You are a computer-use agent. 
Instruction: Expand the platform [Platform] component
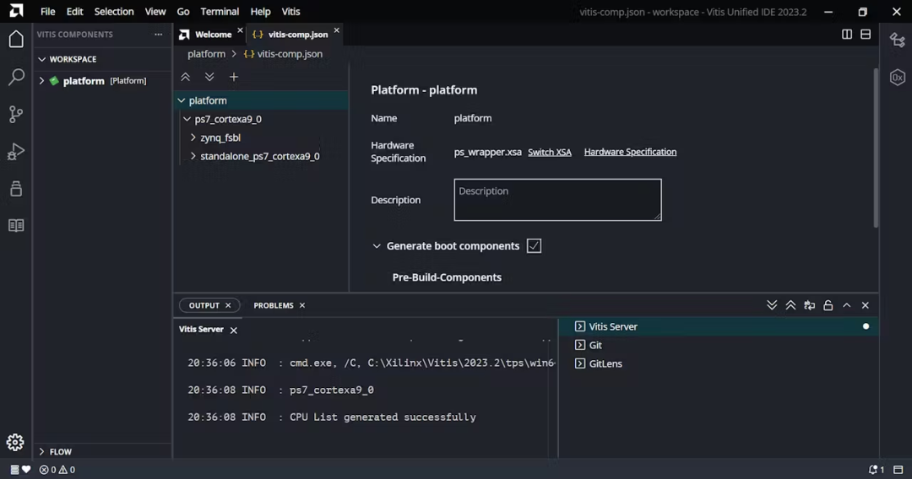coord(41,81)
